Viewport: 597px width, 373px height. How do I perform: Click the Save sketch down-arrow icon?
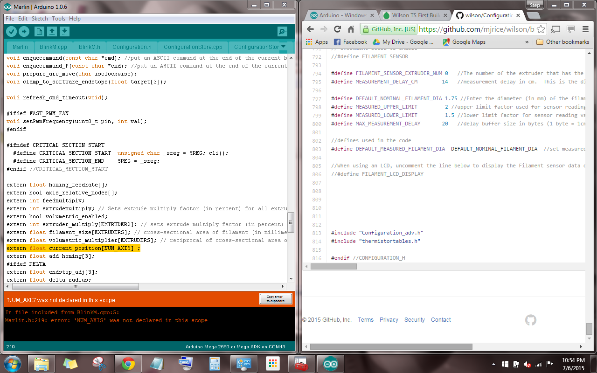tap(65, 31)
